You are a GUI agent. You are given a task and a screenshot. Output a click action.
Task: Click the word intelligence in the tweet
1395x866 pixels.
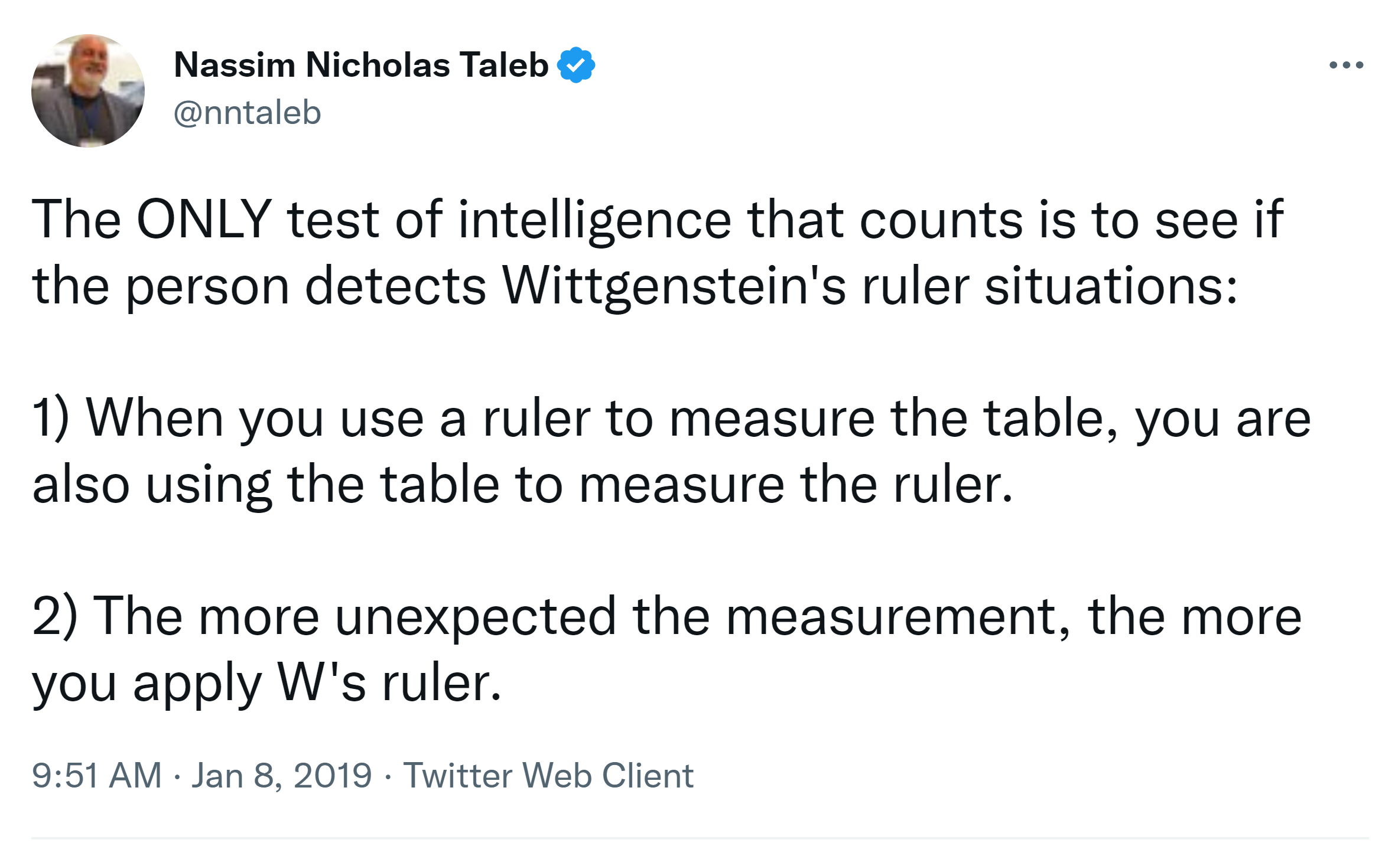[594, 220]
